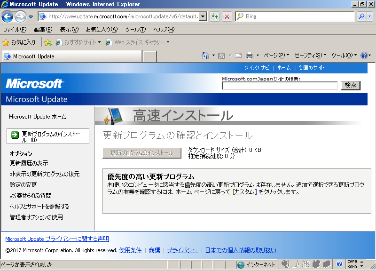This screenshot has width=376, height=271.
Task: Click the green arrow install updates icon
Action: [x=15, y=135]
